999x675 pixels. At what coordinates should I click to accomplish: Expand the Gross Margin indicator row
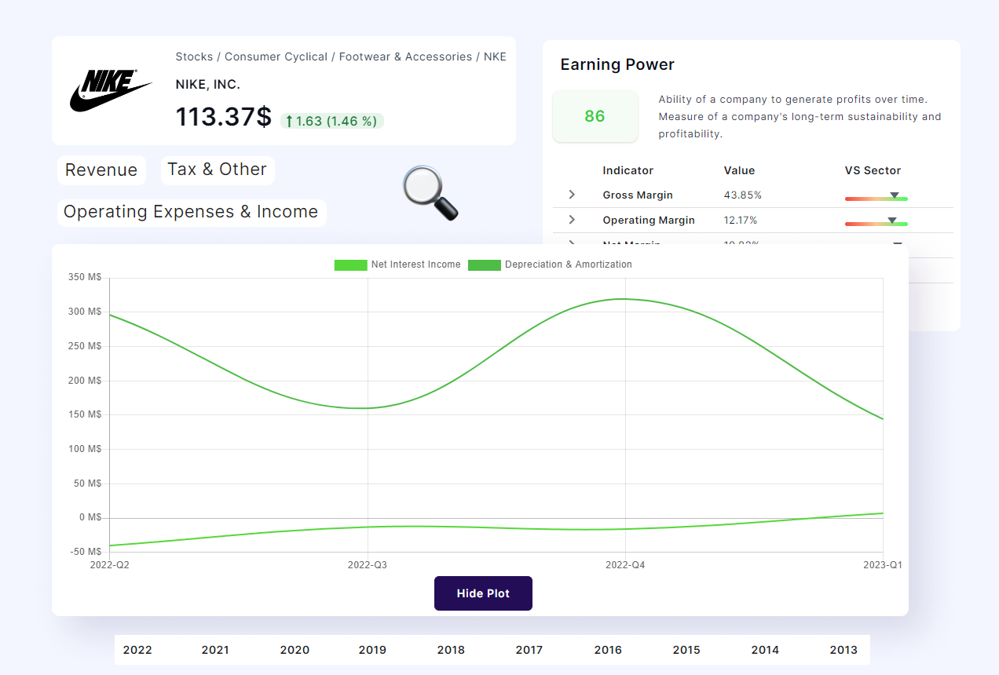[572, 195]
